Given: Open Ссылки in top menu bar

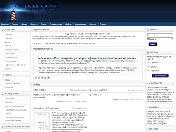Looking at the screenshot, I should coord(103,24).
